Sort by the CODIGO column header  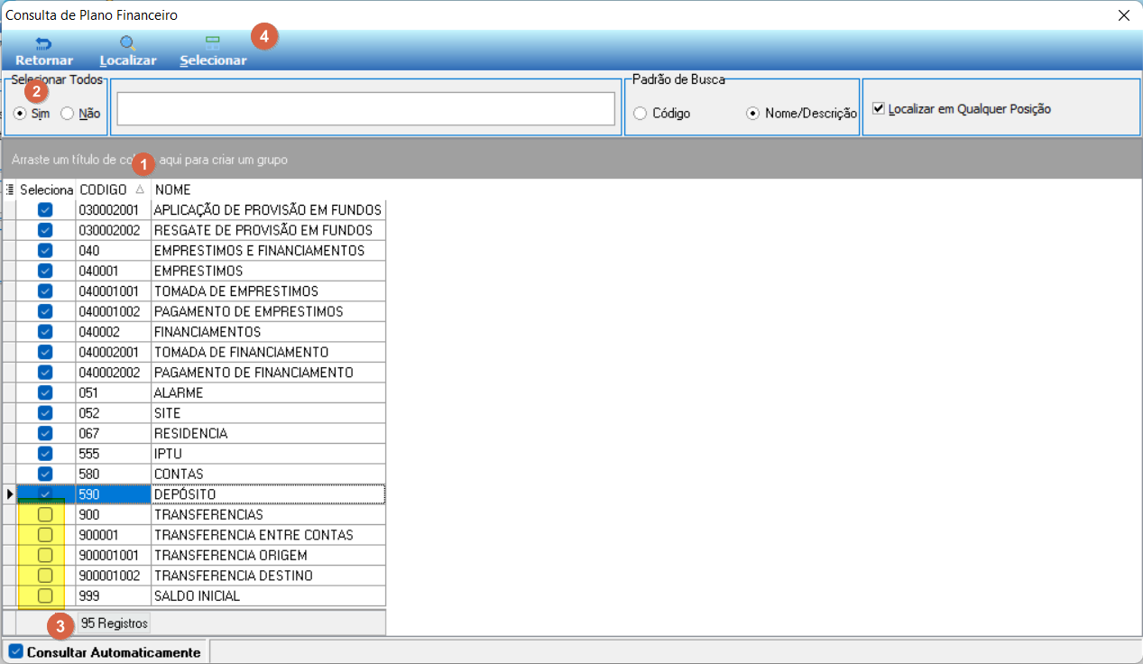pos(113,189)
